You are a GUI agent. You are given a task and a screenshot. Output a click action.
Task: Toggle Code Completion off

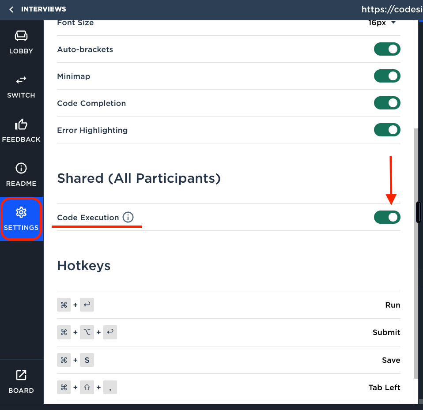[x=387, y=103]
